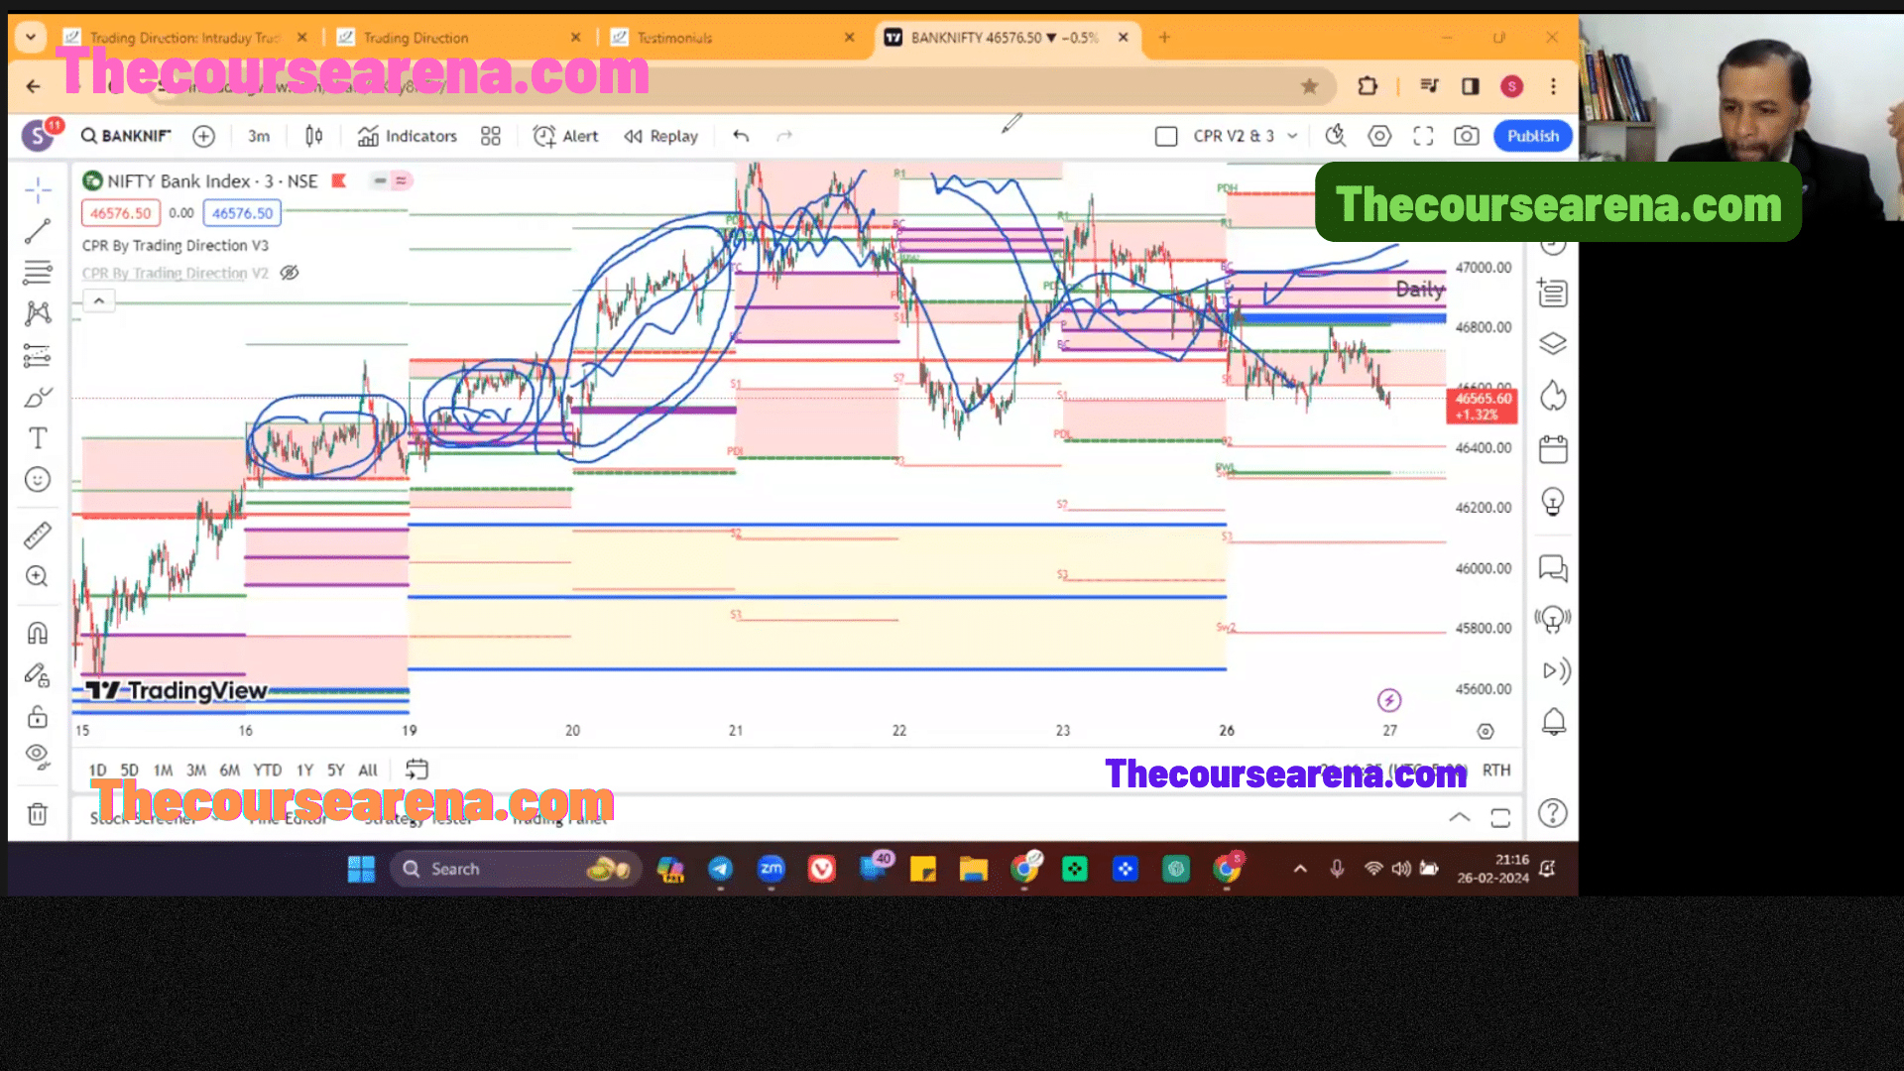Select the trend line drawing tool
The width and height of the screenshot is (1904, 1071).
38,231
